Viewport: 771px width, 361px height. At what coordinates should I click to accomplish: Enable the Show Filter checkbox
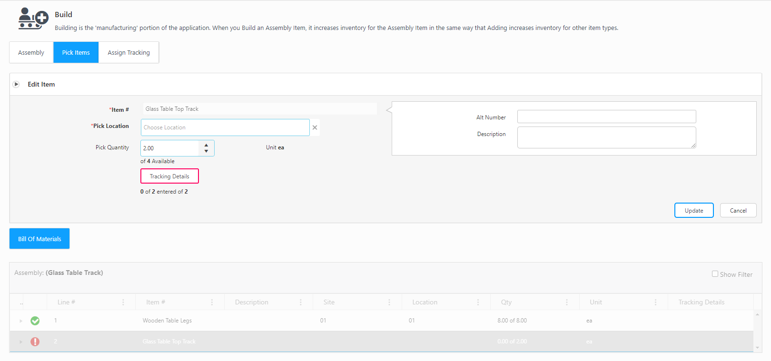pyautogui.click(x=715, y=274)
